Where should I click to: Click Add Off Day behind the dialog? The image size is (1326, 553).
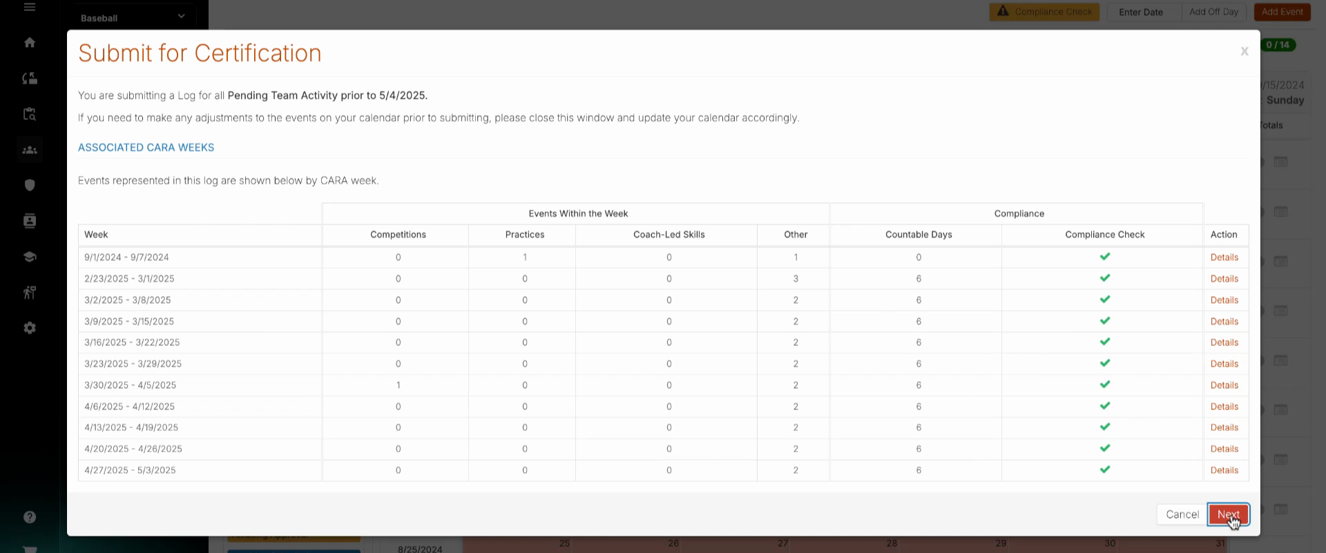pos(1213,12)
